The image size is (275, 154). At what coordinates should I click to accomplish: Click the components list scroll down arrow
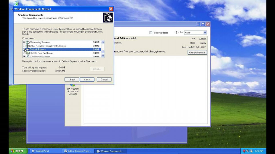(x=103, y=56)
